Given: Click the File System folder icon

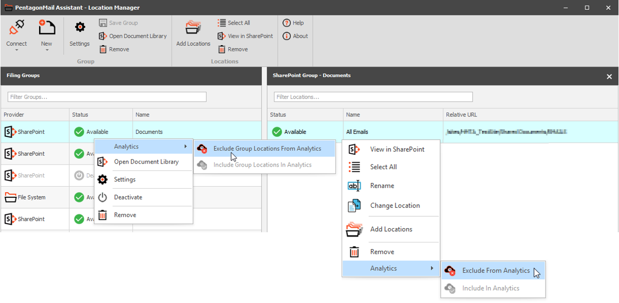Looking at the screenshot, I should [10, 197].
